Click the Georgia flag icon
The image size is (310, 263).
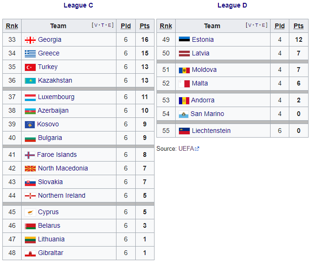30,40
